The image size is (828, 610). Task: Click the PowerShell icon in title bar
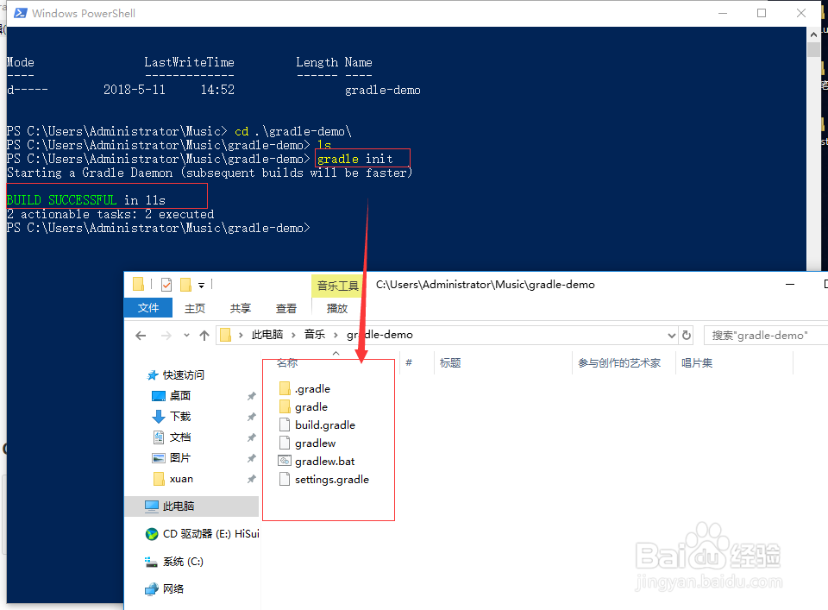tap(21, 13)
